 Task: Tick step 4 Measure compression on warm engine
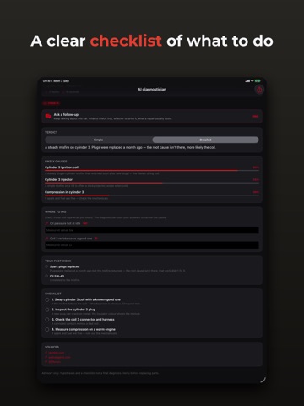47,329
